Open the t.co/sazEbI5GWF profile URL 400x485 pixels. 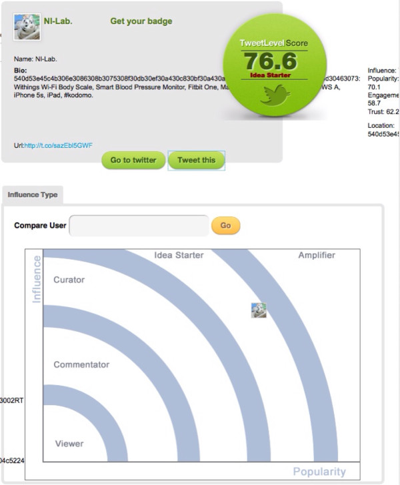pos(58,145)
